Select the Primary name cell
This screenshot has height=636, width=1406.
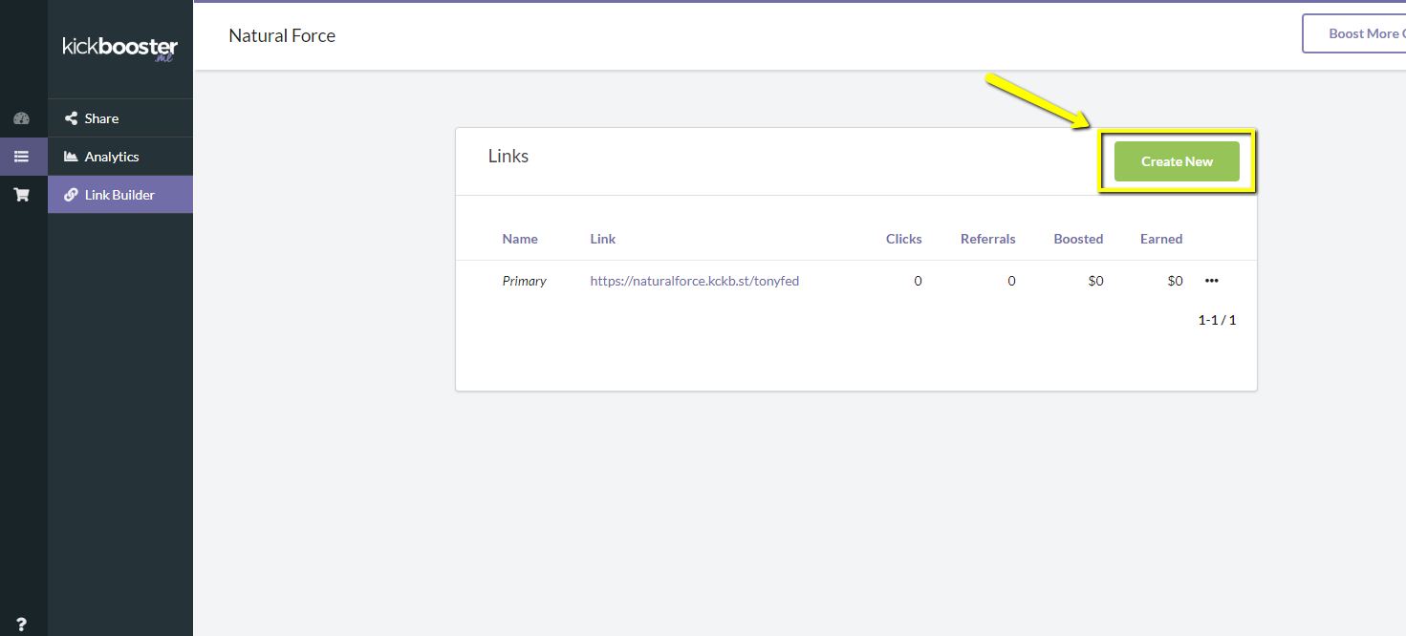tap(525, 281)
